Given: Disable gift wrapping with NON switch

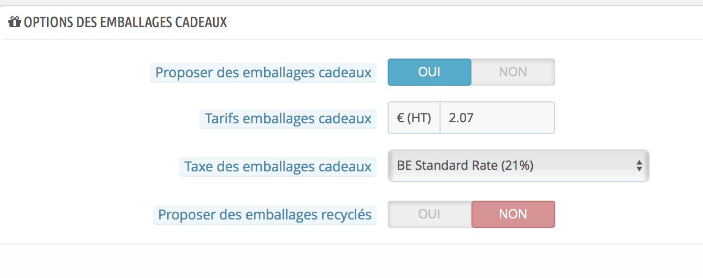Looking at the screenshot, I should point(513,72).
